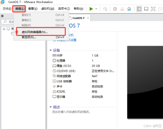
Task: Open the 文件(F) menu
Action: 7,8
